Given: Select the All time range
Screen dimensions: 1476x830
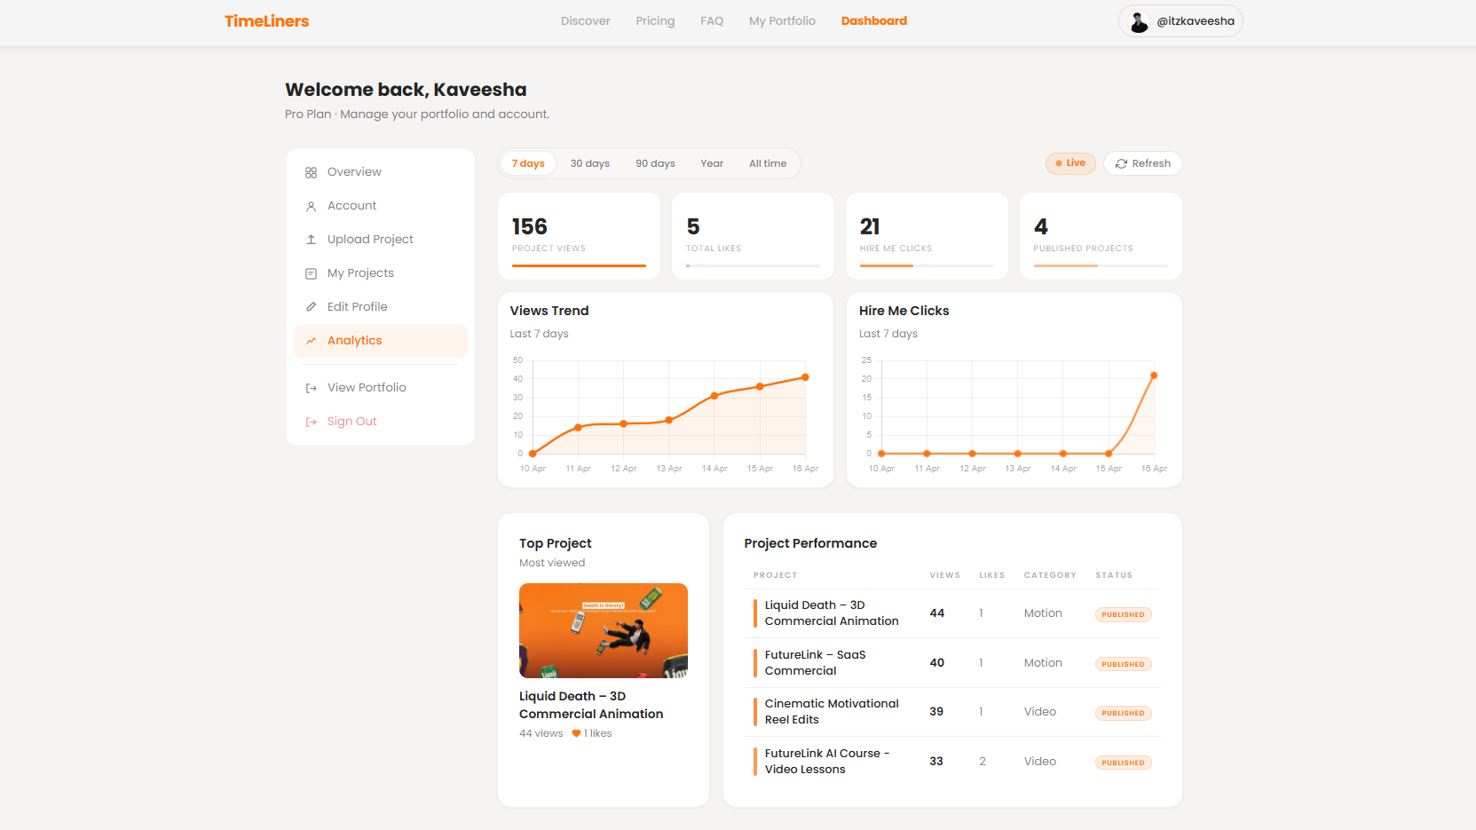Looking at the screenshot, I should [768, 163].
